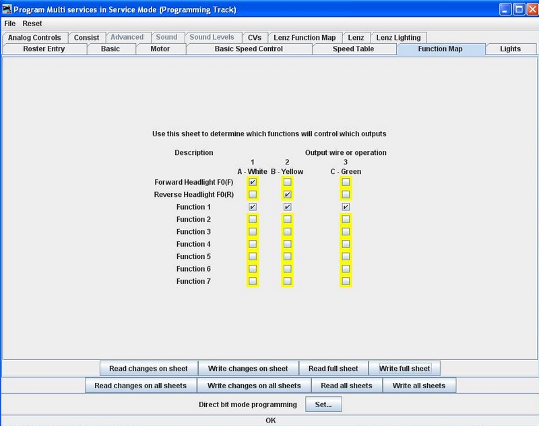This screenshot has width=539, height=426.
Task: Check Function 3 for C - Green
Action: [346, 231]
